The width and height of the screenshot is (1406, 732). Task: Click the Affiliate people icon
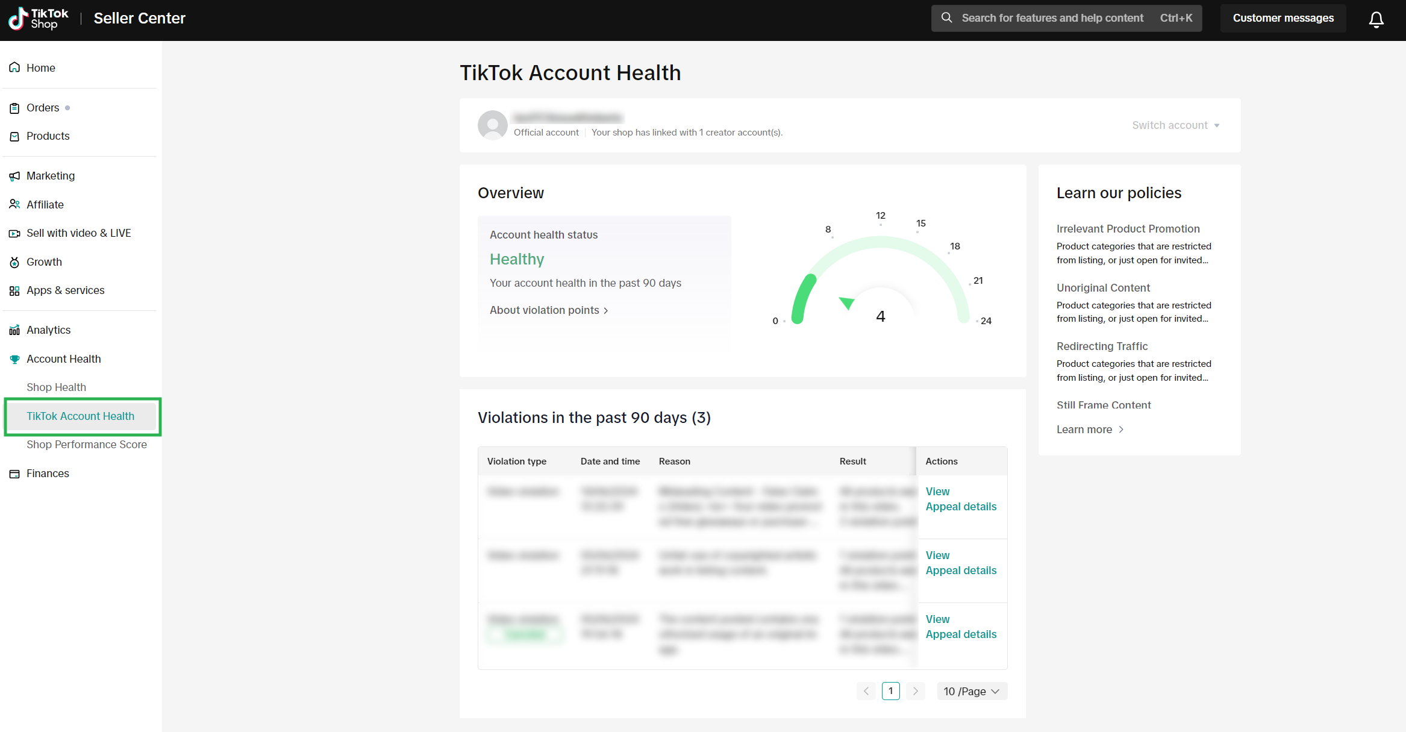coord(14,204)
